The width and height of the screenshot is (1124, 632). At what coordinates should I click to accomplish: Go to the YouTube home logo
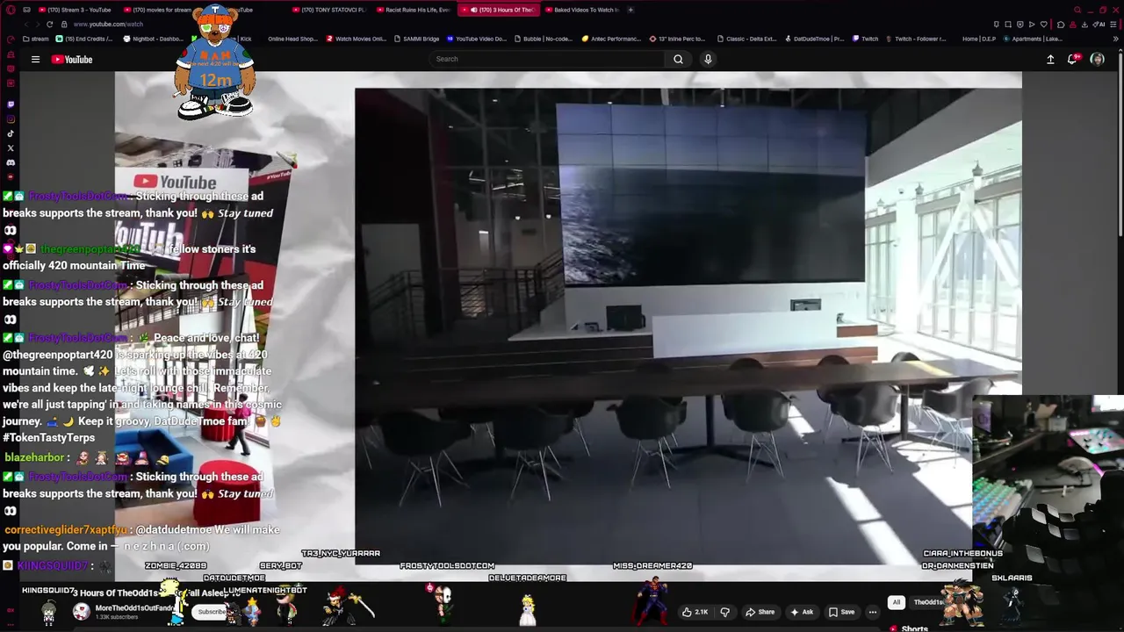pyautogui.click(x=72, y=60)
